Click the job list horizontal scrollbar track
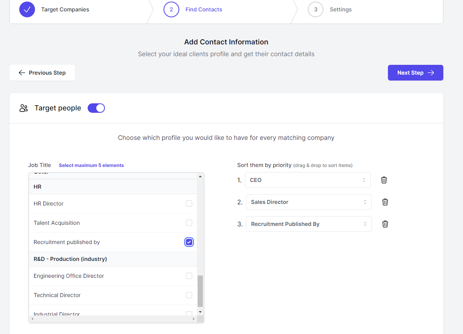The image size is (463, 334). pyautogui.click(x=113, y=319)
